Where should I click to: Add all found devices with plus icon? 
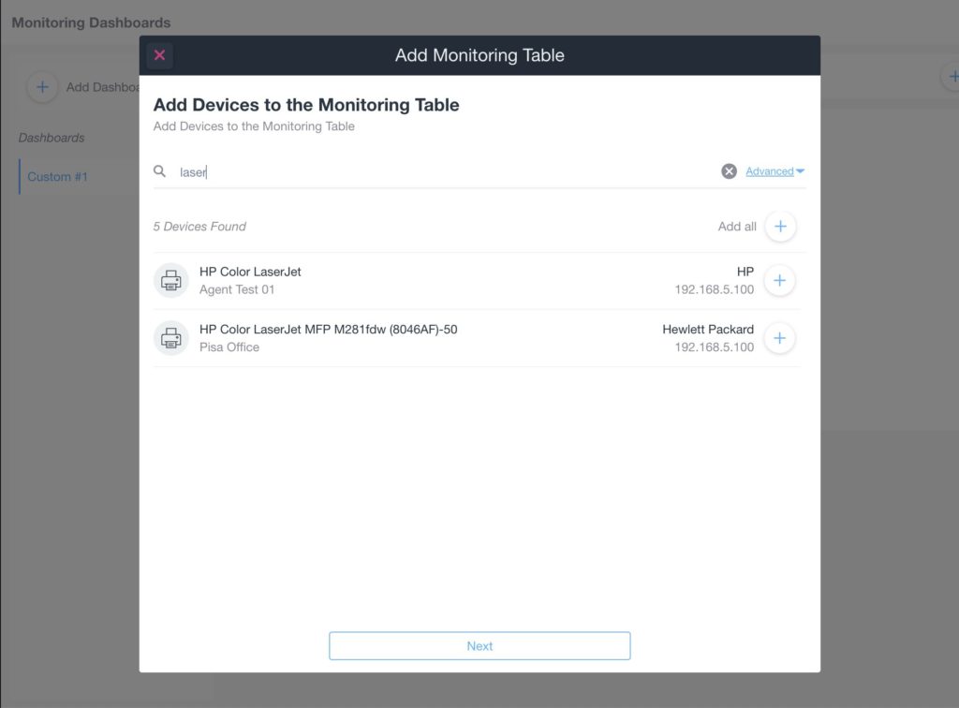click(780, 227)
